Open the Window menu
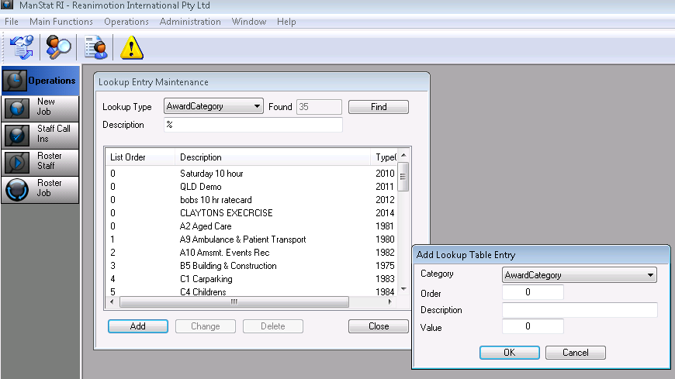 pyautogui.click(x=248, y=22)
